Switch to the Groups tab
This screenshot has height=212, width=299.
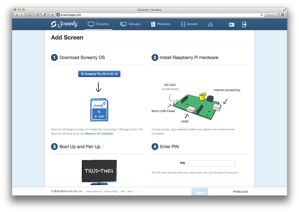[130, 24]
